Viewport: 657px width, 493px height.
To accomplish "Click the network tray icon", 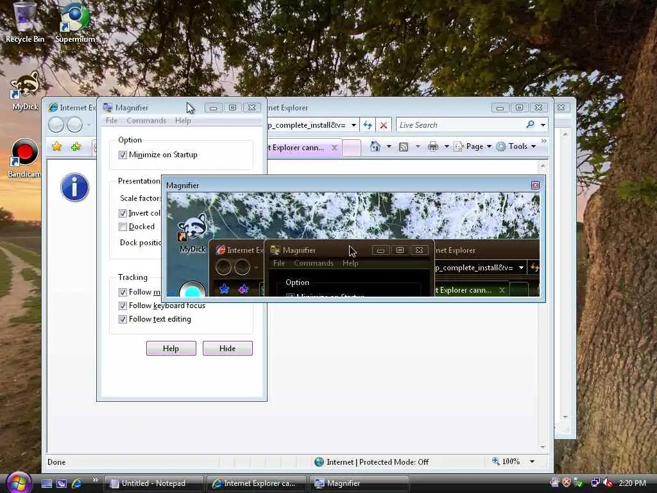I will pos(595,483).
